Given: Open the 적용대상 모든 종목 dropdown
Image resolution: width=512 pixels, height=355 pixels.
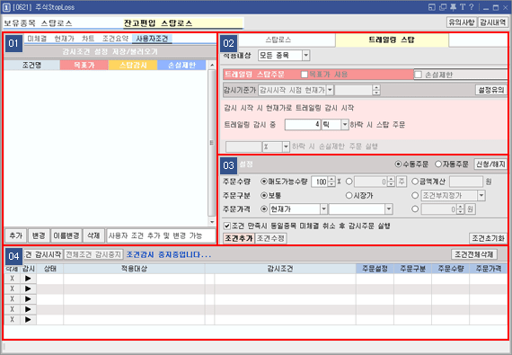Looking at the screenshot, I should point(306,56).
